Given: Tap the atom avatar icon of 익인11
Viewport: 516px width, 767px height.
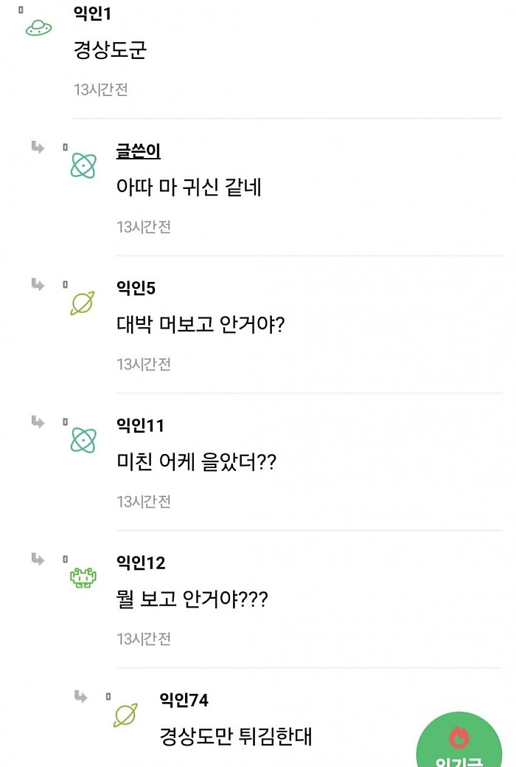Looking at the screenshot, I should coord(85,439).
